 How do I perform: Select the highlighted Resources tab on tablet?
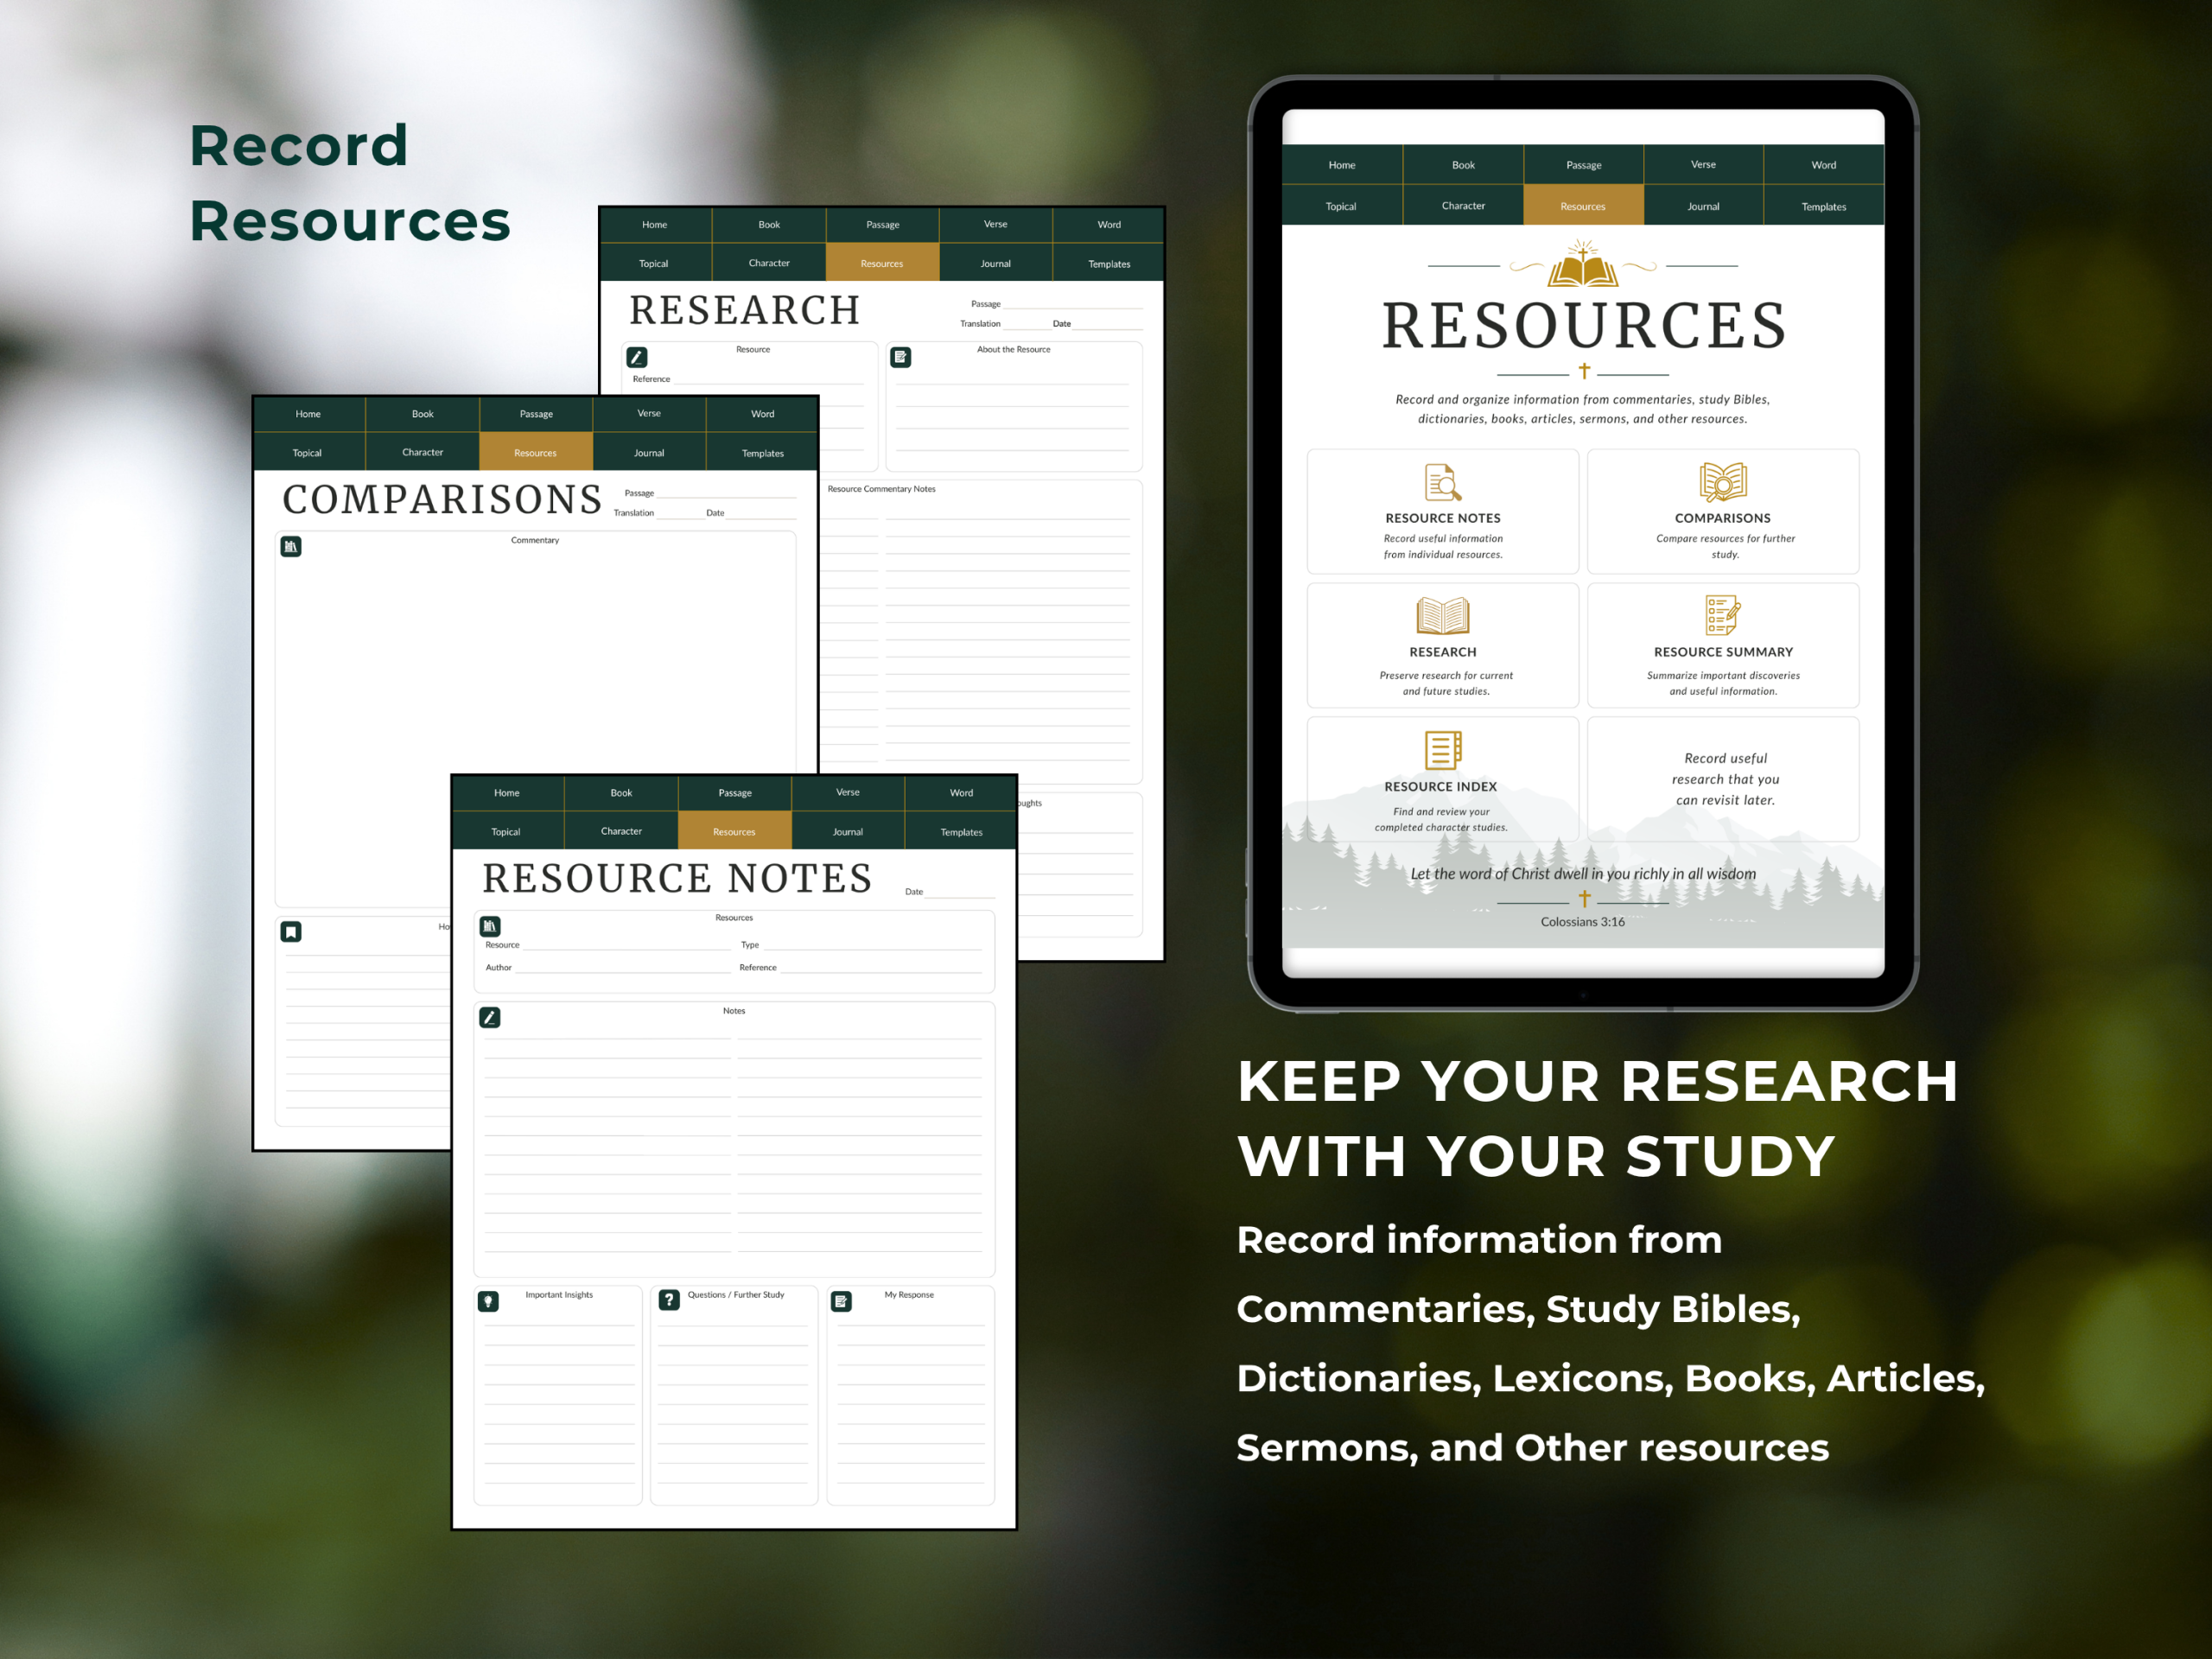pyautogui.click(x=1583, y=206)
